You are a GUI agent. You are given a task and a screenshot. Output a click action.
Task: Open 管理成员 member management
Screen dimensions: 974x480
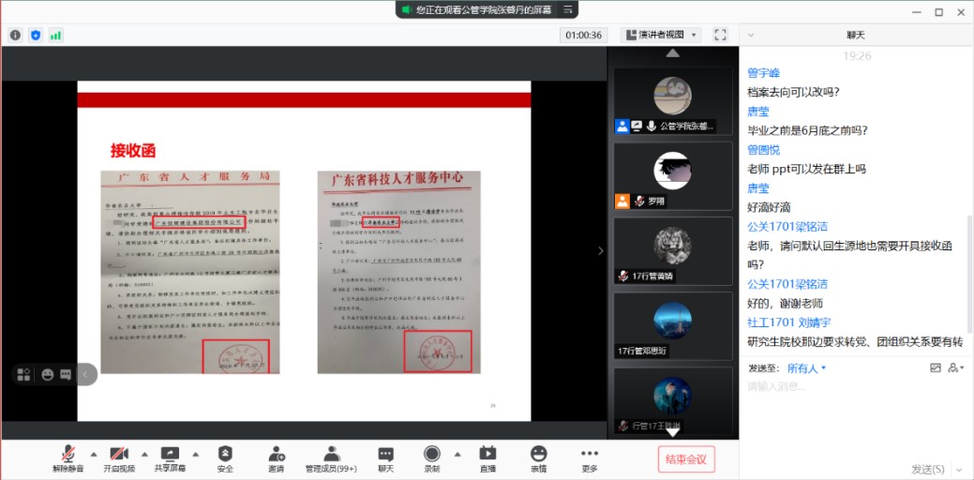click(331, 456)
